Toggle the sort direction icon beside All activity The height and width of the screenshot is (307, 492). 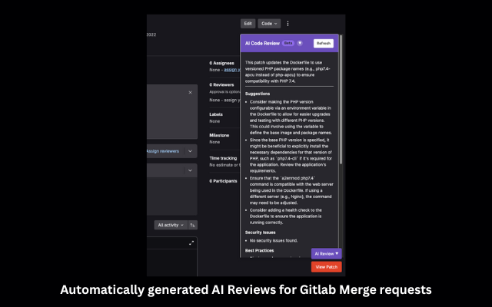(x=193, y=225)
